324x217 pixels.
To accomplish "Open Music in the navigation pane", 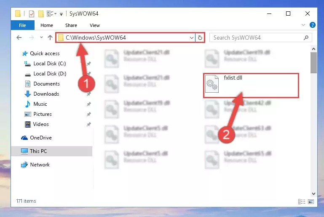I will (40, 104).
